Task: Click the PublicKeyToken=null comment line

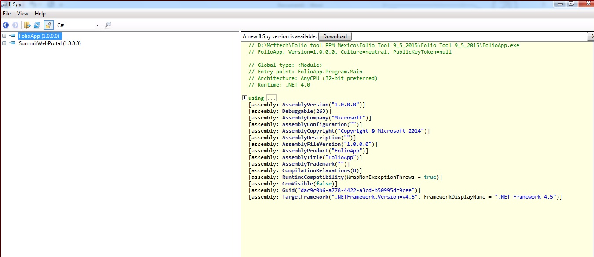Action: (350, 52)
